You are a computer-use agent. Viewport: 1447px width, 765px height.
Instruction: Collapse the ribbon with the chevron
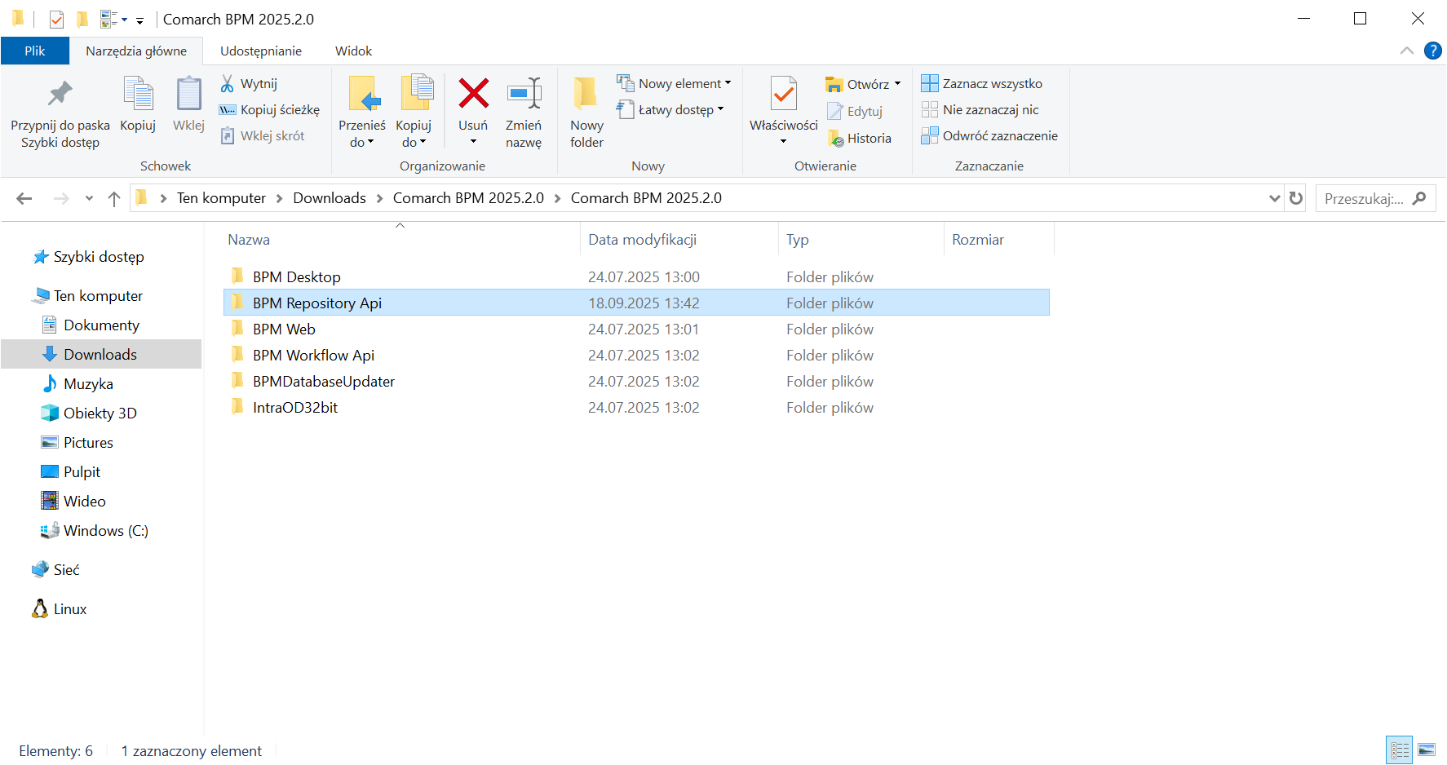point(1406,51)
